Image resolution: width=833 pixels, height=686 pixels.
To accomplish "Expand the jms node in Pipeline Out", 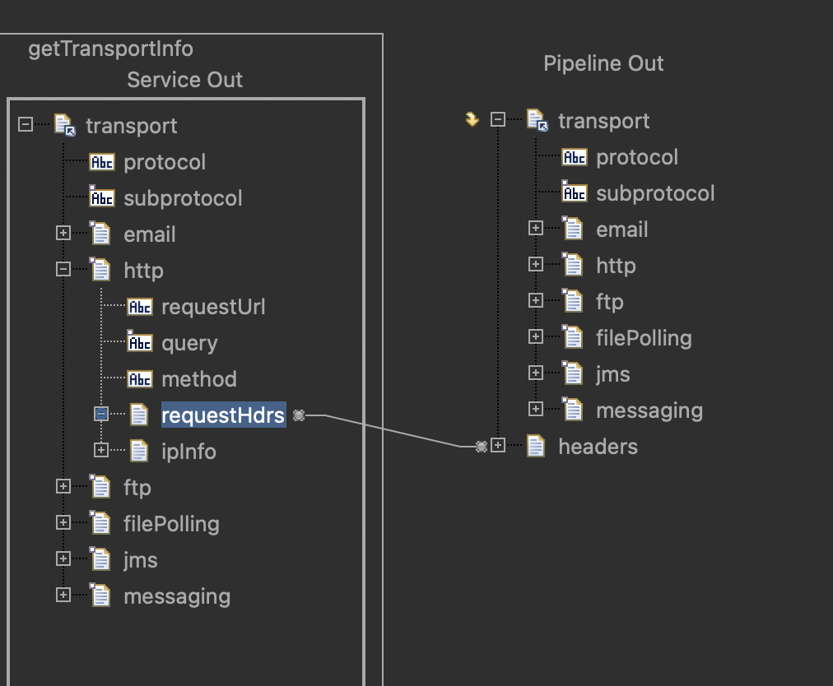I will 536,373.
